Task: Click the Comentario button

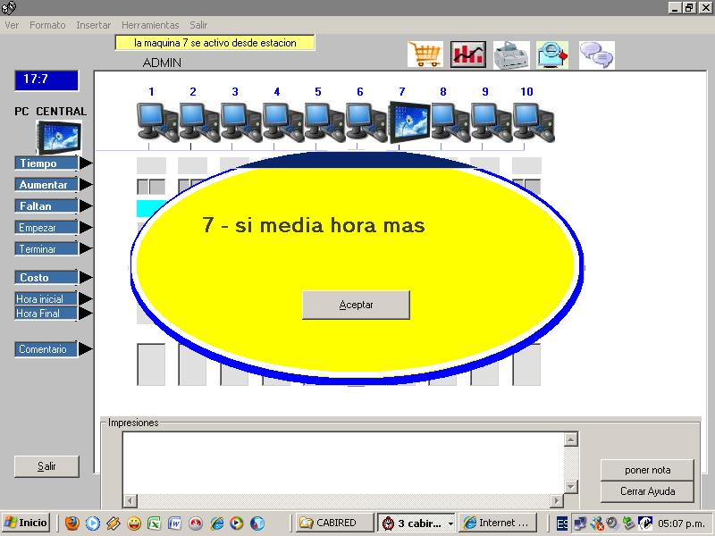Action: coord(46,349)
